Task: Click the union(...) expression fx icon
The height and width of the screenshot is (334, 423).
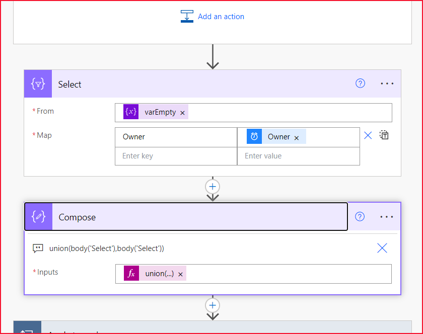Action: [131, 273]
